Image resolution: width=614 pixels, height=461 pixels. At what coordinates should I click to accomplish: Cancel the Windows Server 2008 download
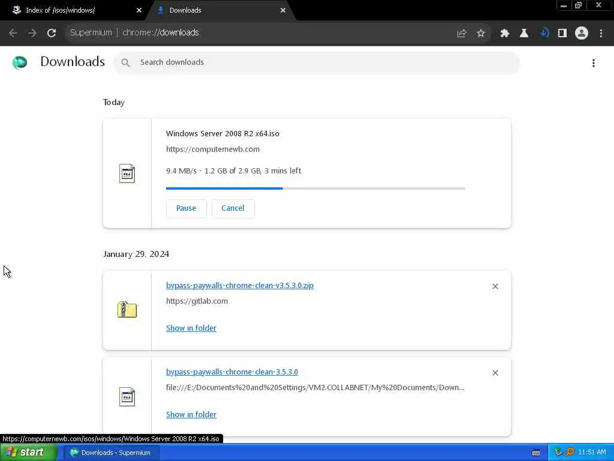(233, 208)
